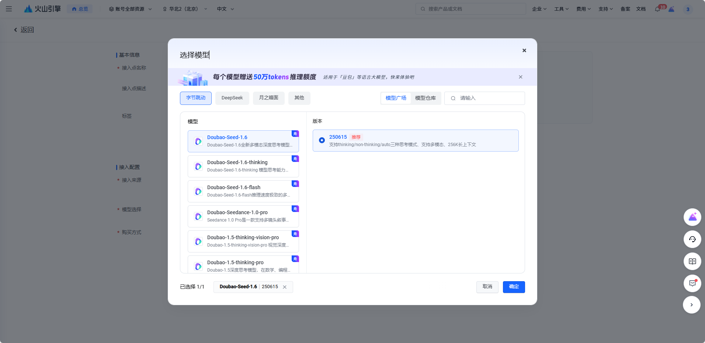Click Doubao-1.5-thinking-vision-pro model logo icon
The width and height of the screenshot is (705, 343).
tap(198, 241)
